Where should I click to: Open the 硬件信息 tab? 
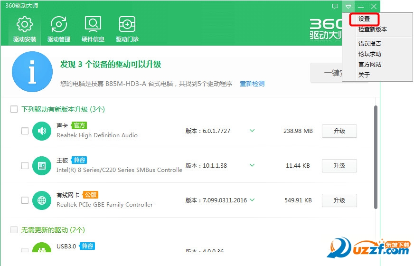93,29
